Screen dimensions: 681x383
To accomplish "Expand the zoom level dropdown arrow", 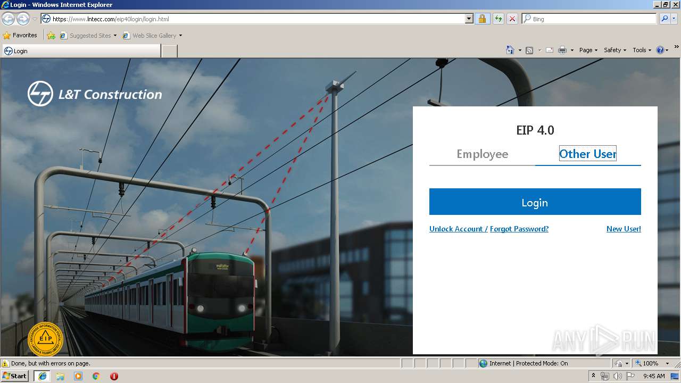I will point(667,363).
